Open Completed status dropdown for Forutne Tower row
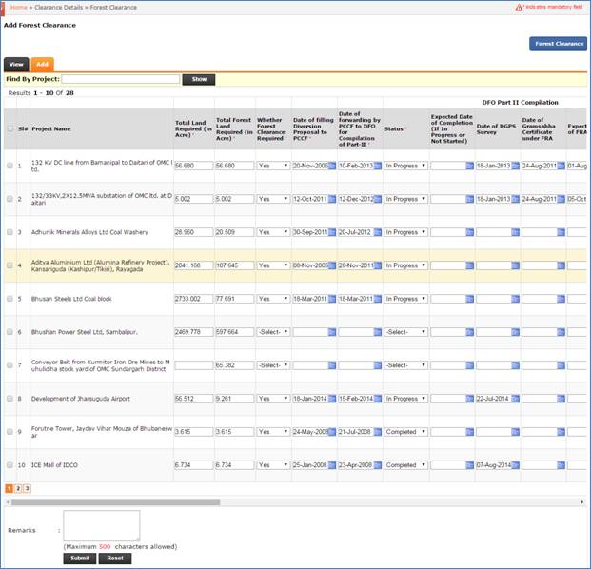 click(x=406, y=432)
